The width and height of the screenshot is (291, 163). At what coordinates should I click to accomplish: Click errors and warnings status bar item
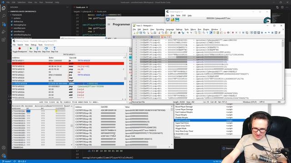tap(22, 161)
